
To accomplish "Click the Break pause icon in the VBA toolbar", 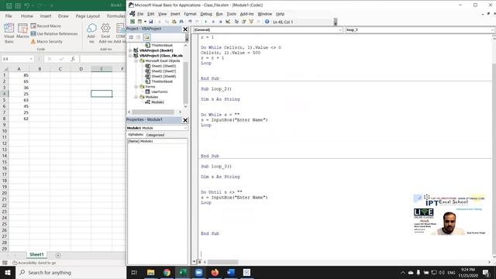I will click(x=213, y=22).
